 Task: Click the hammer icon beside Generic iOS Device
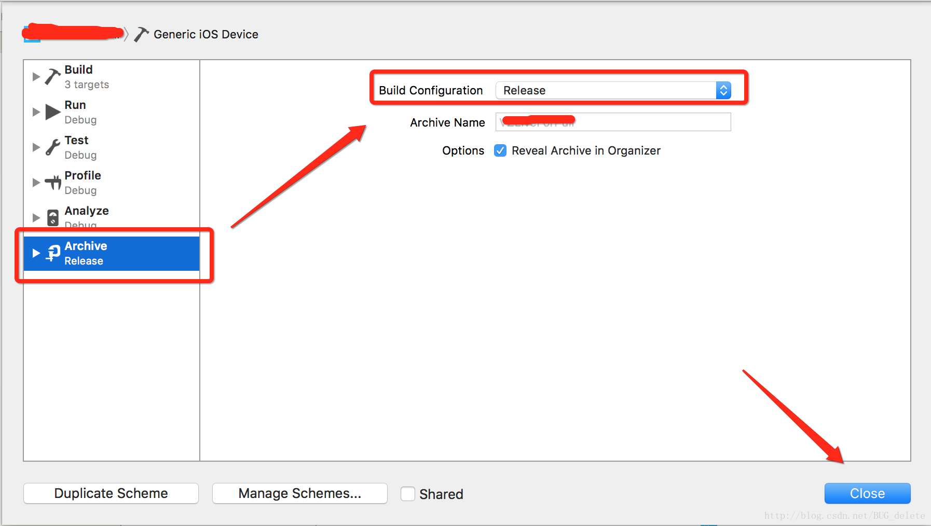[x=141, y=34]
